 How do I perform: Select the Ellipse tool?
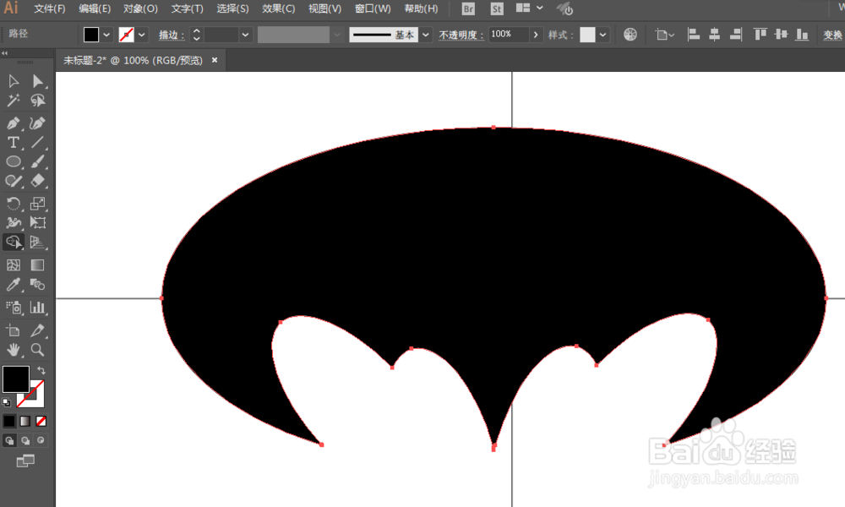tap(14, 161)
